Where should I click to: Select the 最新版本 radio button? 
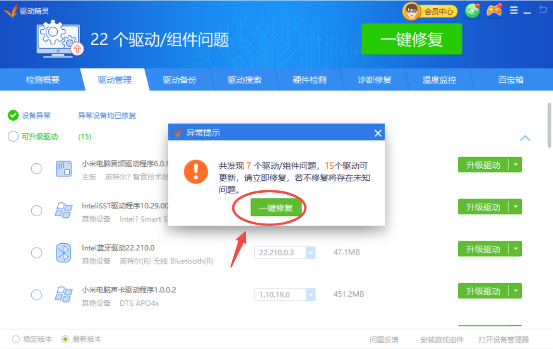(x=65, y=339)
